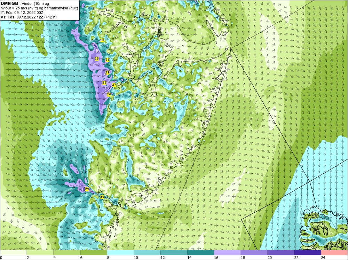Click the legend scale number 20

(x=270, y=258)
